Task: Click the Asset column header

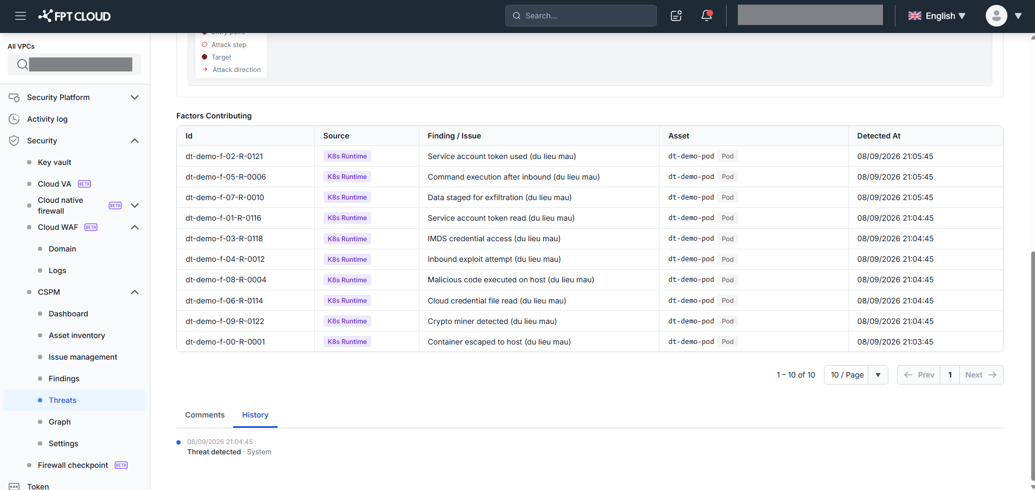Action: coord(678,136)
